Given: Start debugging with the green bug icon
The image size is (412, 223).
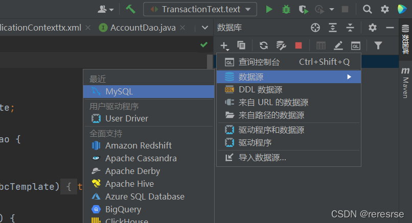Looking at the screenshot, I should [286, 10].
